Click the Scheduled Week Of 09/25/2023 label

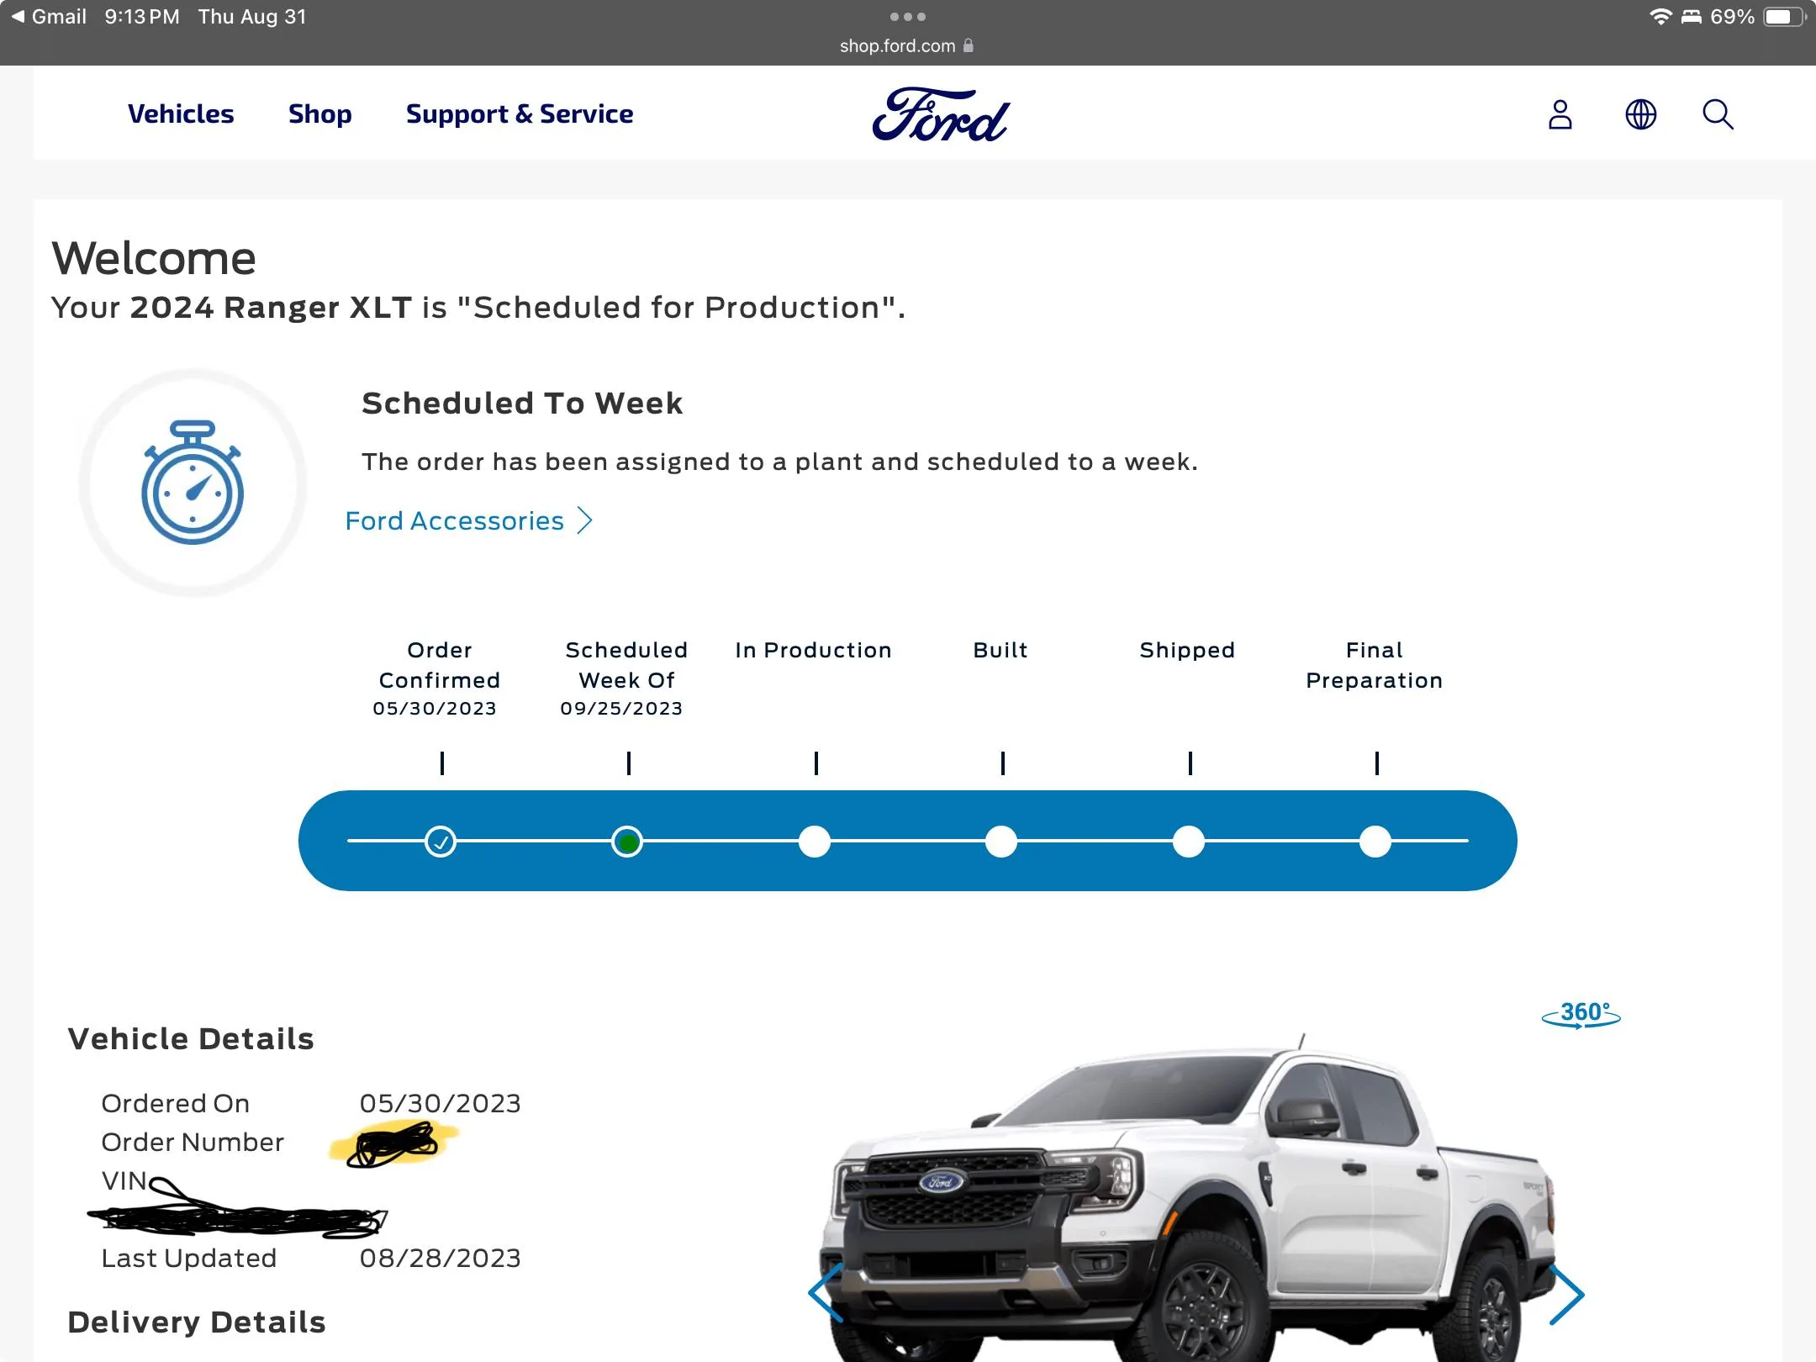tap(625, 678)
